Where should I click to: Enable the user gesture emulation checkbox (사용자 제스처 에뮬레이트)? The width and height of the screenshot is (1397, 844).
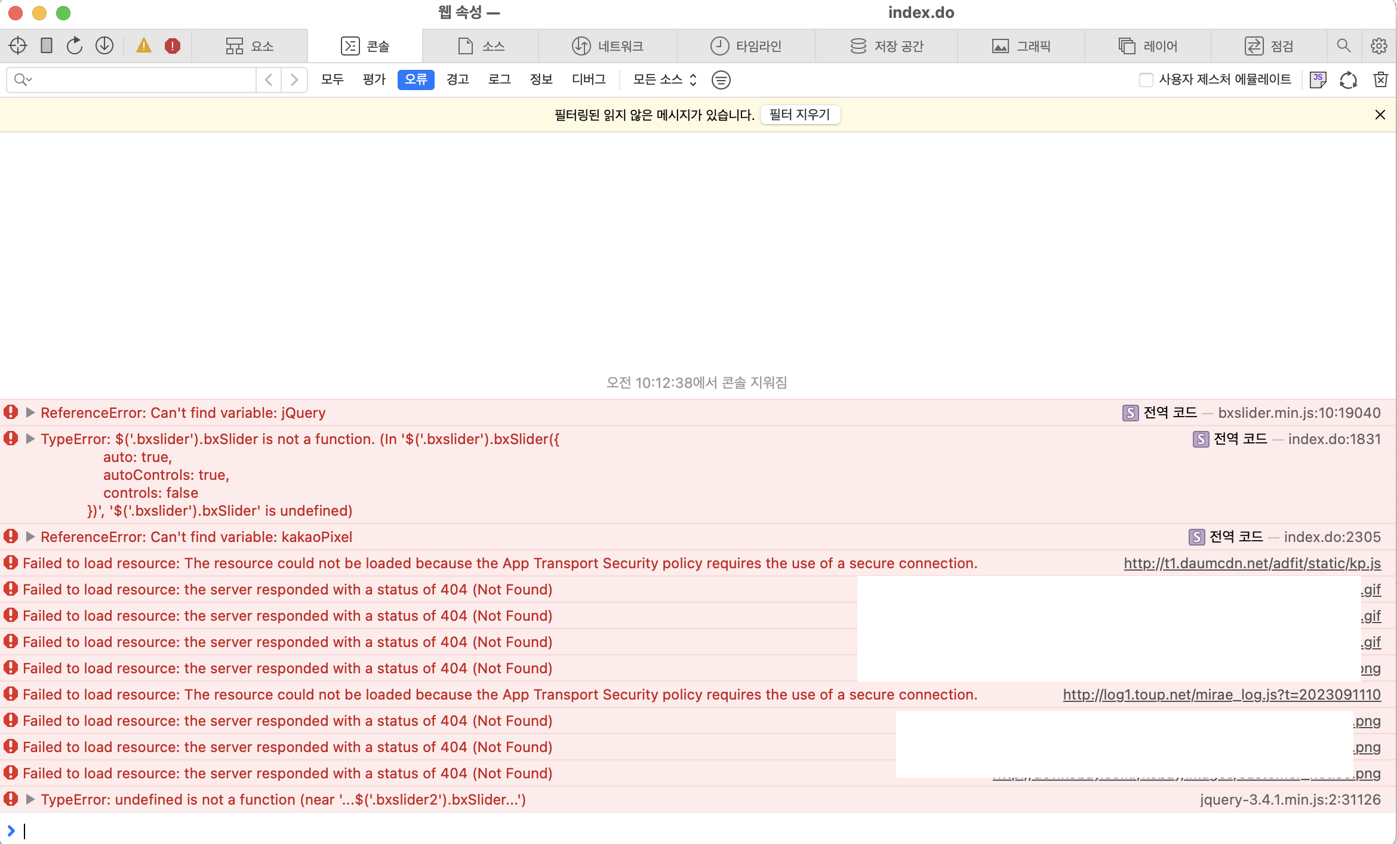pos(1146,80)
